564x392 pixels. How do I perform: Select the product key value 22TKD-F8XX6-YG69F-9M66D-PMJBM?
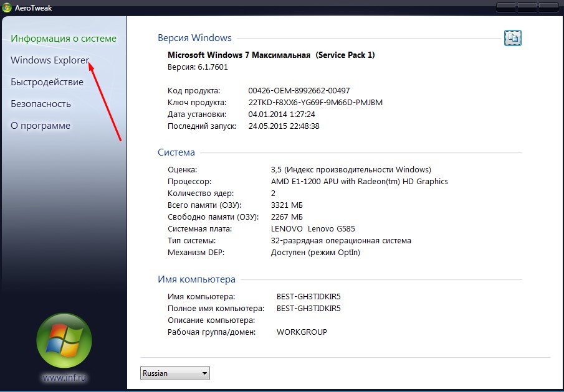tap(315, 102)
